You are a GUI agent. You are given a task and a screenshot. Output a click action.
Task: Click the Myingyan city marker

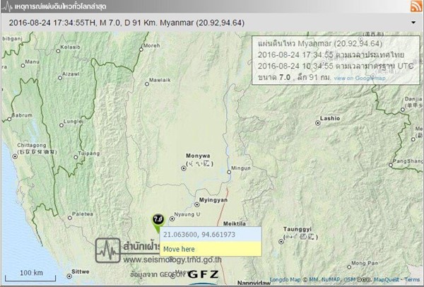197,205
